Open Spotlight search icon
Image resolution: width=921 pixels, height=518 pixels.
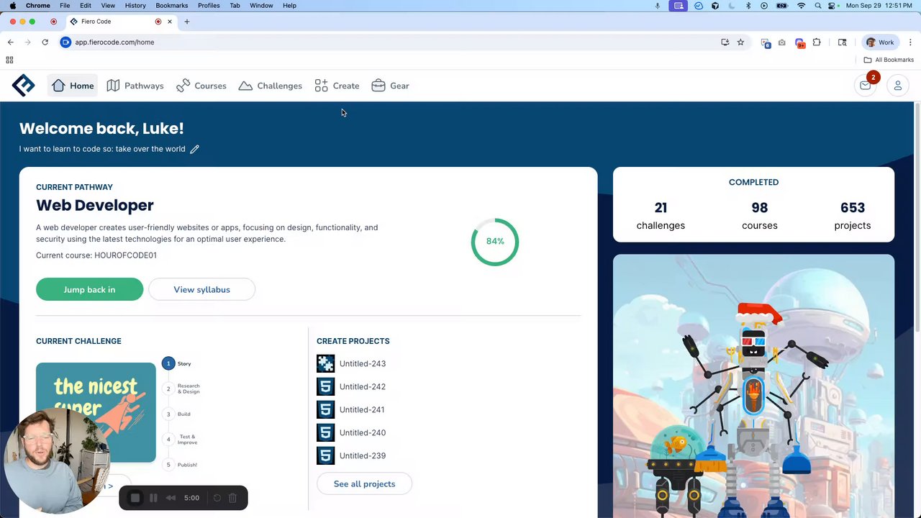click(x=818, y=6)
